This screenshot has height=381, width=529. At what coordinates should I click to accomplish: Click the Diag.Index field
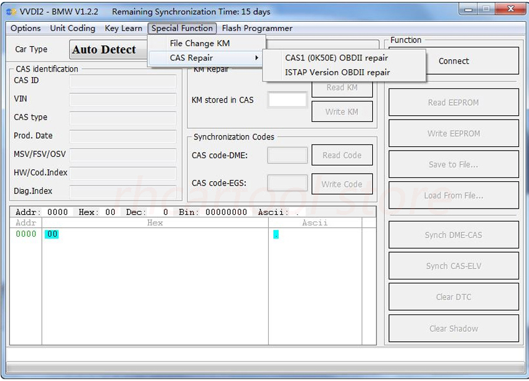[123, 192]
